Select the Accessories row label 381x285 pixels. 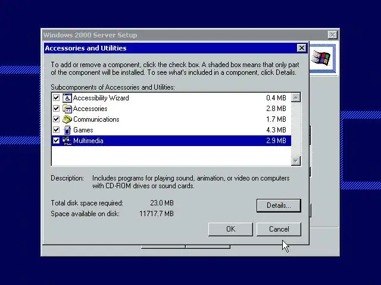tap(90, 109)
